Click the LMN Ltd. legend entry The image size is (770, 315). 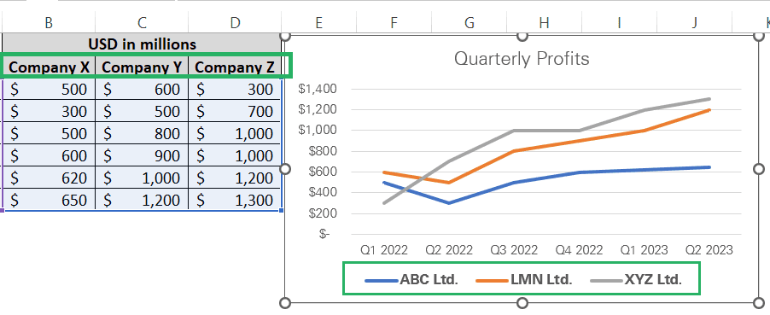pos(524,280)
